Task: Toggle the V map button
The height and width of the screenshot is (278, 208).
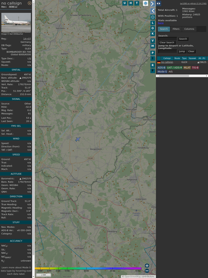Action: tap(152, 41)
